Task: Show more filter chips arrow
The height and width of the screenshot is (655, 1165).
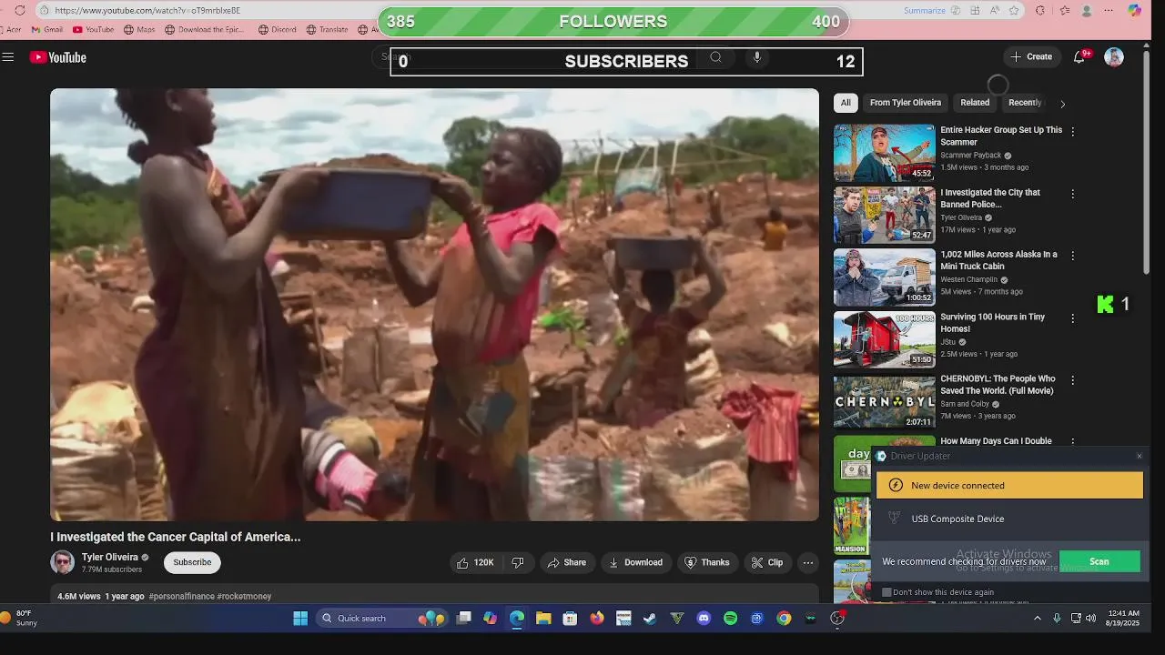Action: point(1062,104)
